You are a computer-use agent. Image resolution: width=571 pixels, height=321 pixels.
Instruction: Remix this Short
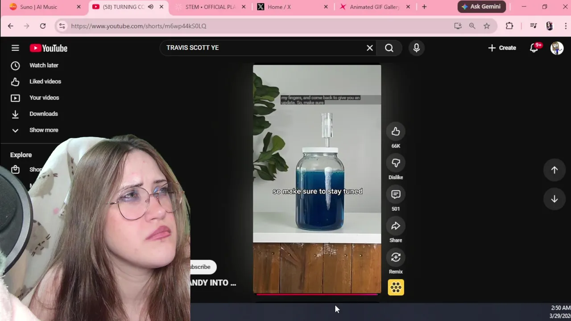point(396,257)
